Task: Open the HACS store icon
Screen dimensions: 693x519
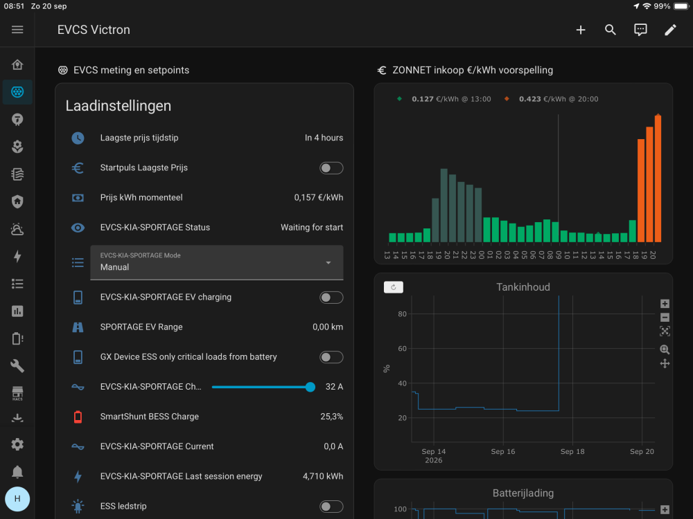Action: tap(17, 393)
